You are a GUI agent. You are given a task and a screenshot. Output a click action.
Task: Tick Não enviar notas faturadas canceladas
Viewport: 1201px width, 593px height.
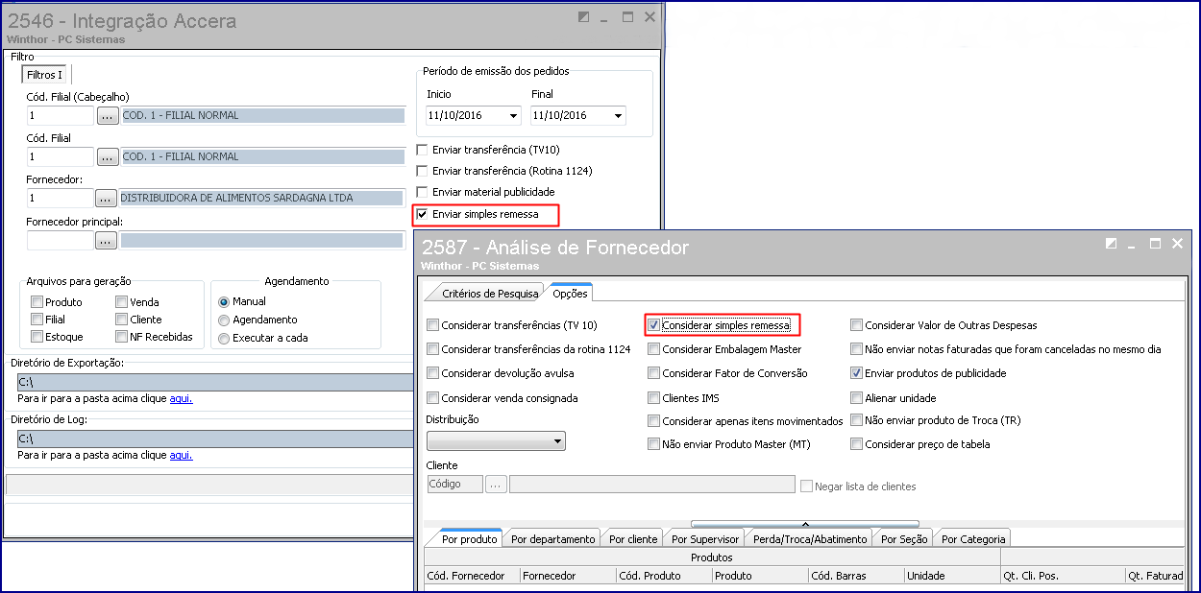click(x=856, y=349)
